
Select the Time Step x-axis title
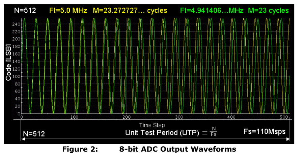(152, 125)
